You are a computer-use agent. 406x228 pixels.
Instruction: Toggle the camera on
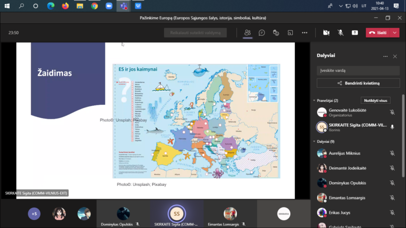click(x=326, y=32)
